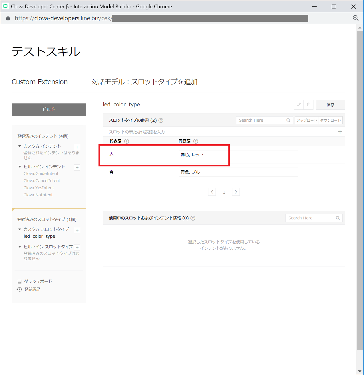Go to next dictionary page arrow
The height and width of the screenshot is (375, 364).
[x=236, y=192]
